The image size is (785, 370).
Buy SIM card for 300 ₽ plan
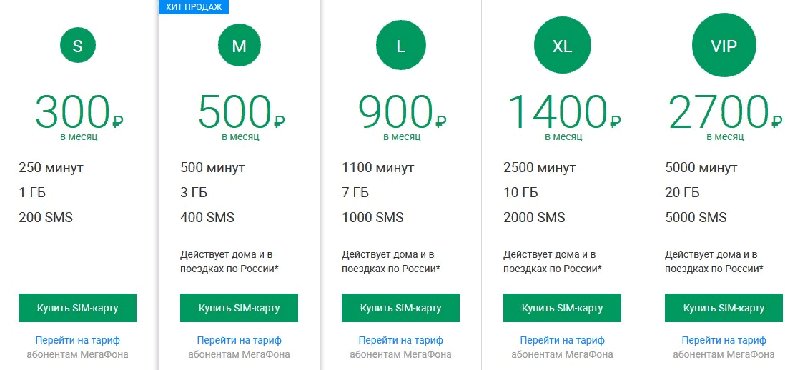click(78, 308)
